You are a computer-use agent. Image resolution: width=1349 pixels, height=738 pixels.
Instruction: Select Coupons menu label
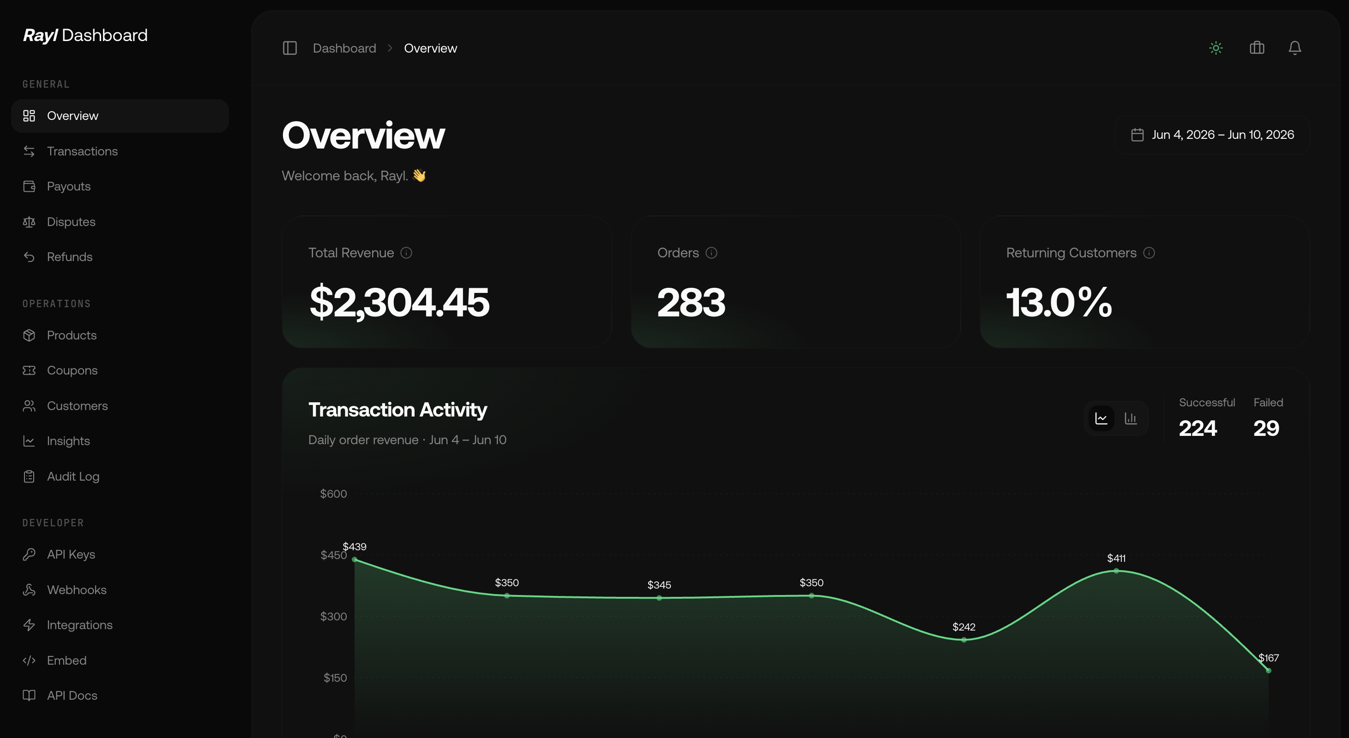(x=72, y=370)
